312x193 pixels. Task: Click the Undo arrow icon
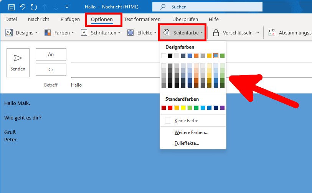pyautogui.click(x=23, y=7)
